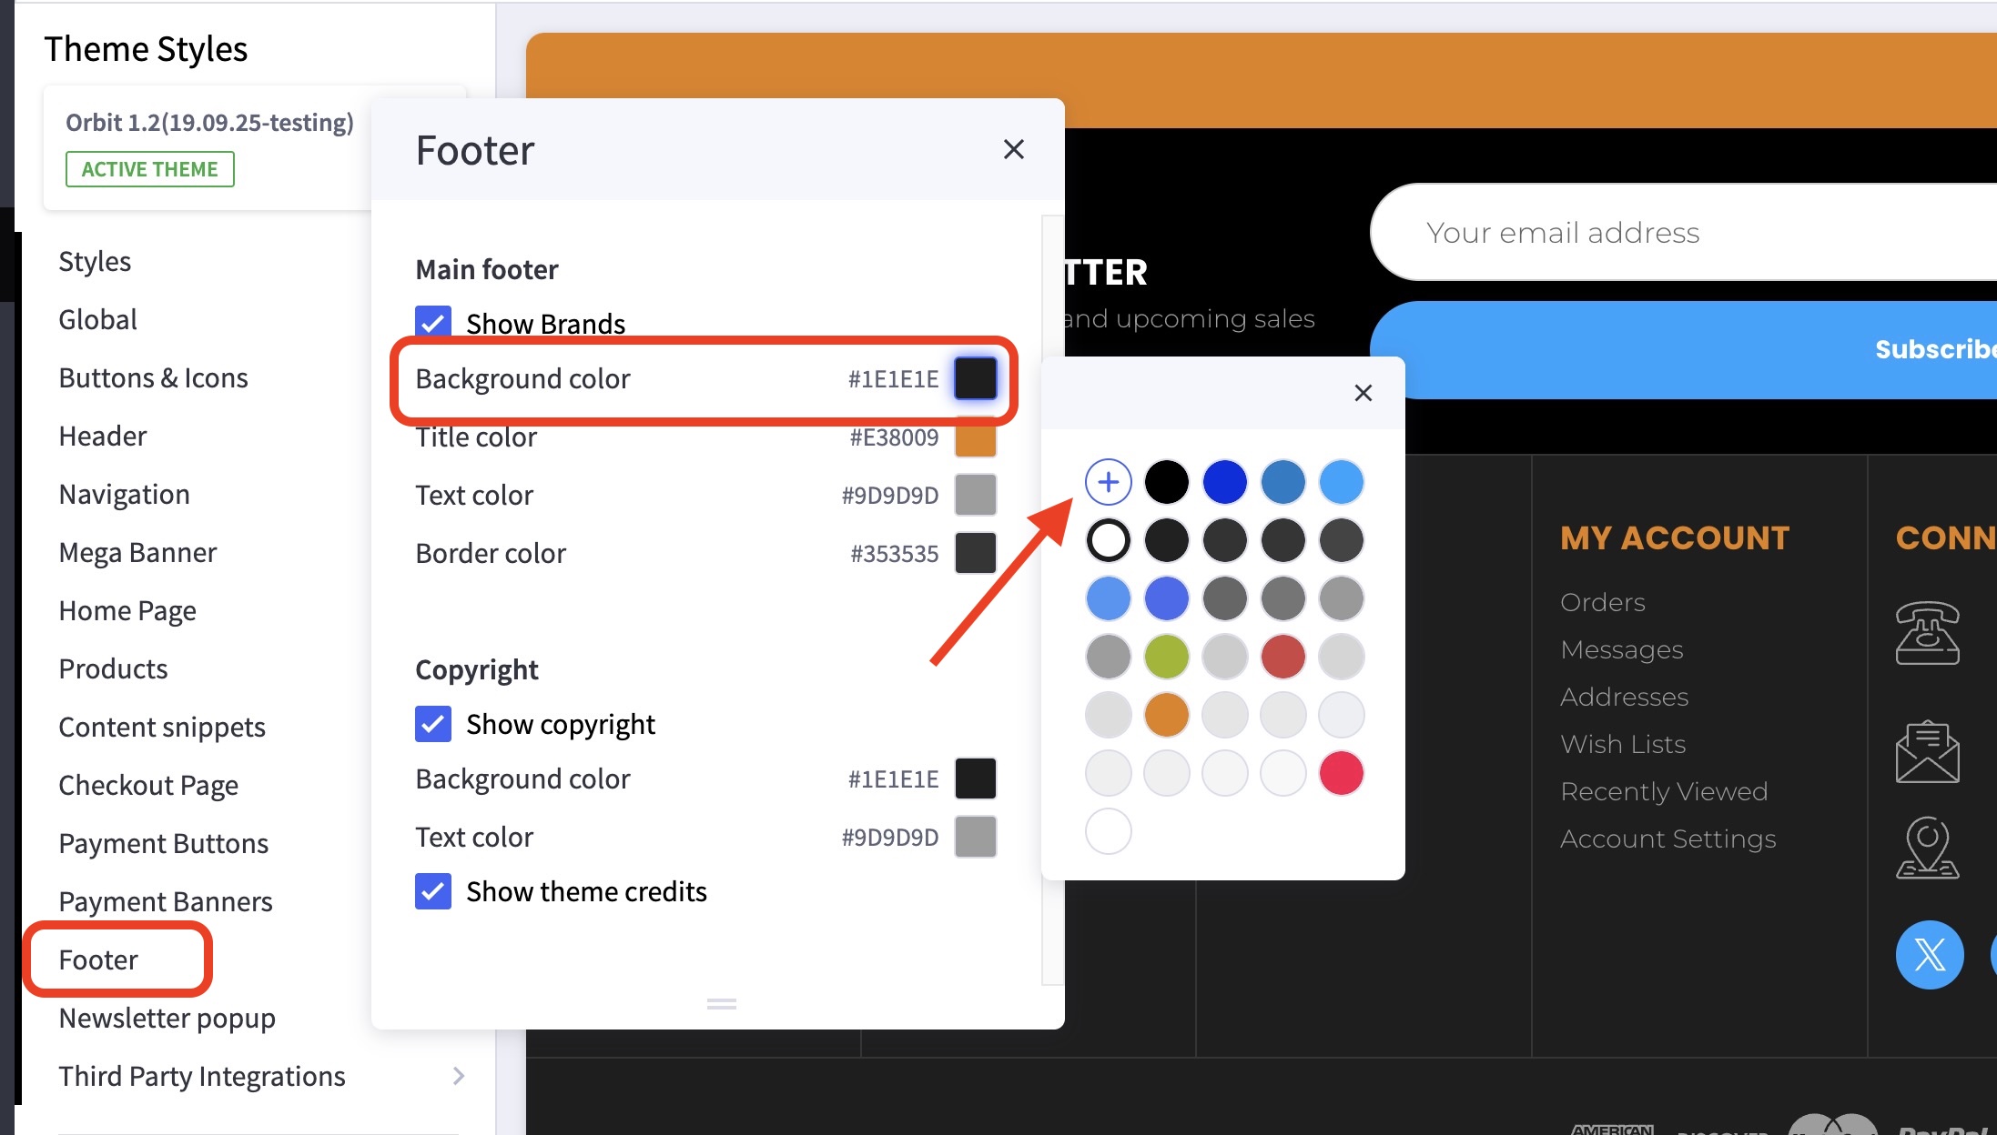Pick the pink-red color swatch
Image resolution: width=1997 pixels, height=1135 pixels.
(x=1341, y=773)
